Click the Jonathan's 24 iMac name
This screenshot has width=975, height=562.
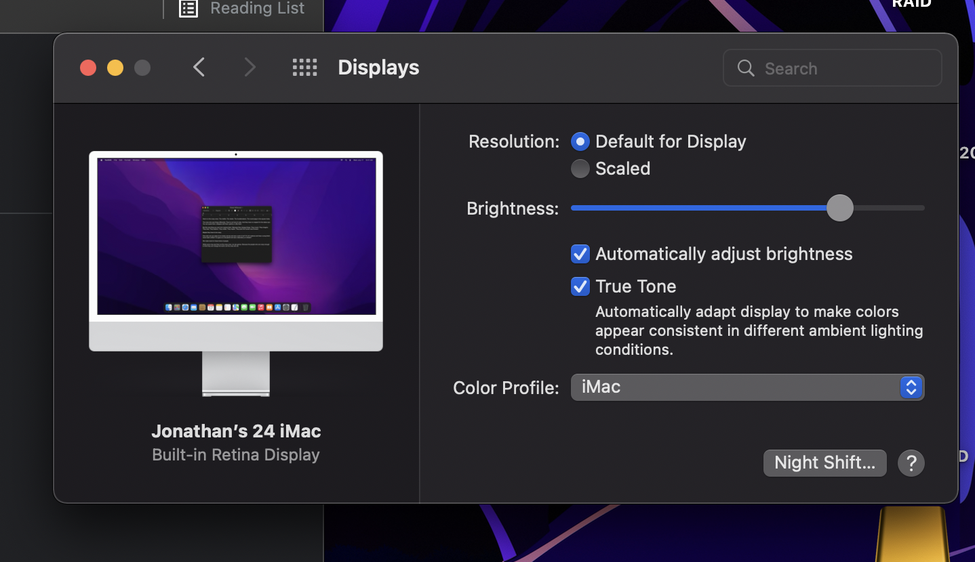click(236, 431)
